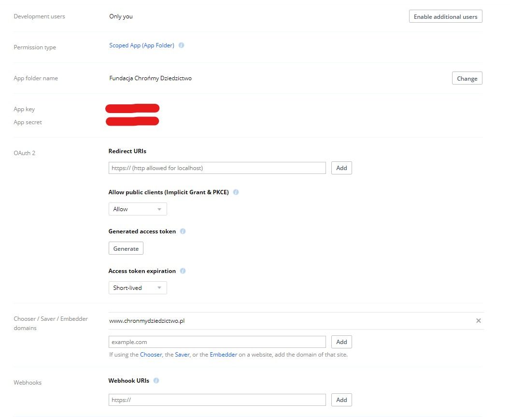Focus the Redirect URIs input field

(x=217, y=168)
